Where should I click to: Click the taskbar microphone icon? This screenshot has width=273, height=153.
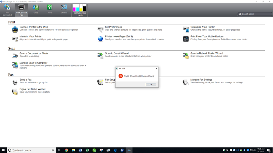tap(53, 150)
